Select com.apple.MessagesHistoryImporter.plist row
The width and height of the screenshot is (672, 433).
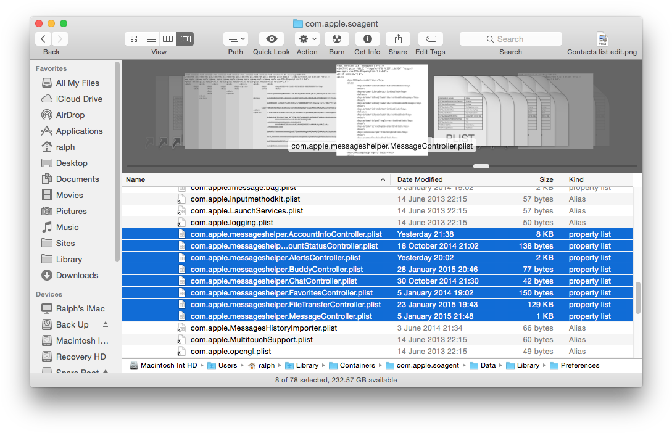click(377, 328)
